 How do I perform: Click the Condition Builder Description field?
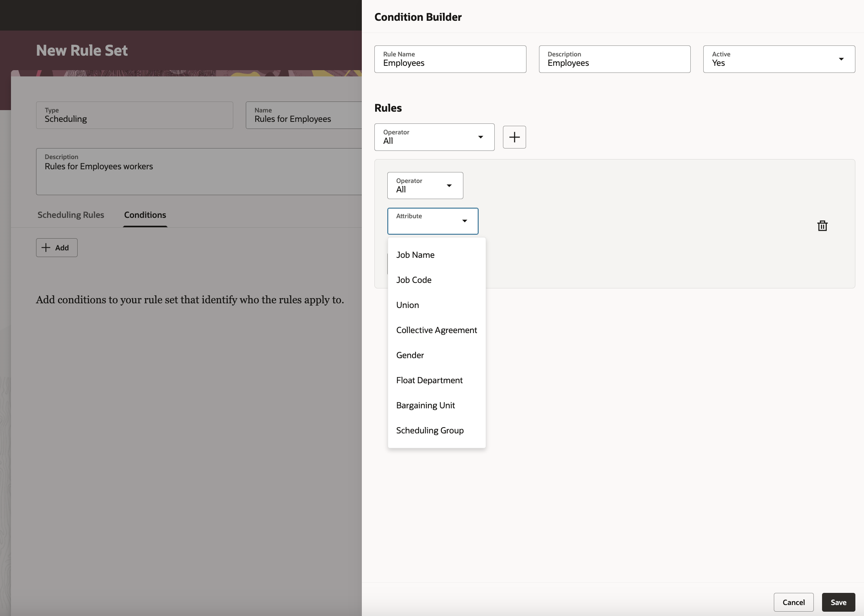click(x=614, y=59)
